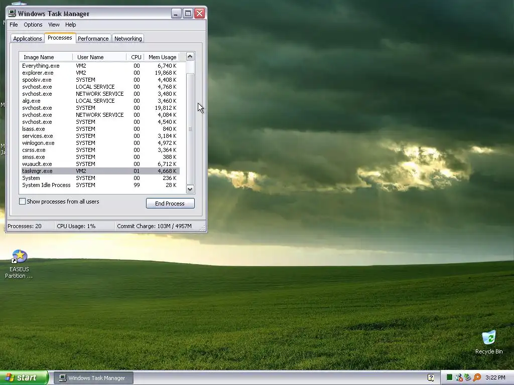Click the orange Everything search tray icon
Viewport: 514px width, 385px height.
477,377
